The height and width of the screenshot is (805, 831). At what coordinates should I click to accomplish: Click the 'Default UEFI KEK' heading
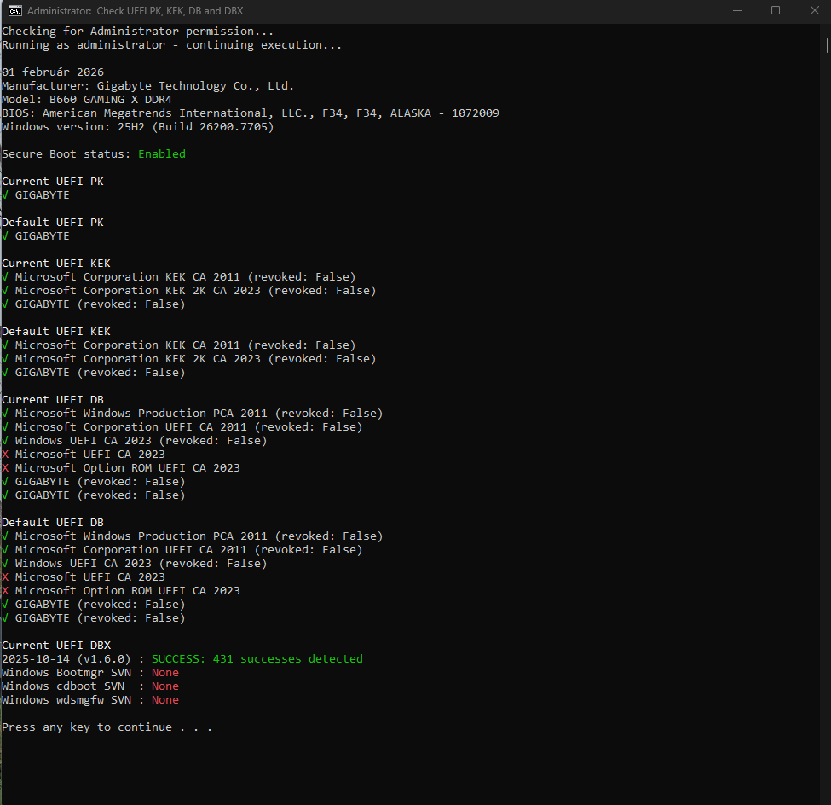(56, 332)
